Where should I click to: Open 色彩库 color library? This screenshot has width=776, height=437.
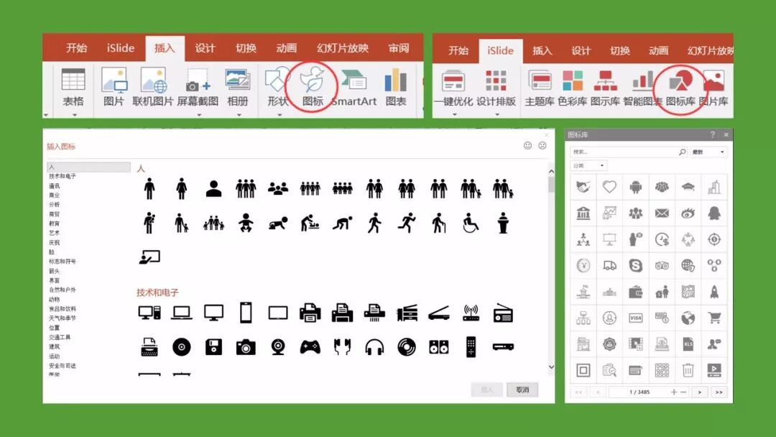572,88
